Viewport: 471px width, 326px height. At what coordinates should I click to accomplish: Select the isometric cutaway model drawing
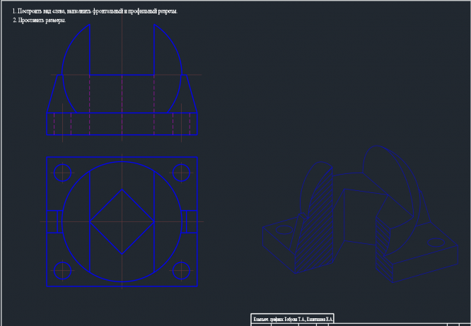[361, 214]
